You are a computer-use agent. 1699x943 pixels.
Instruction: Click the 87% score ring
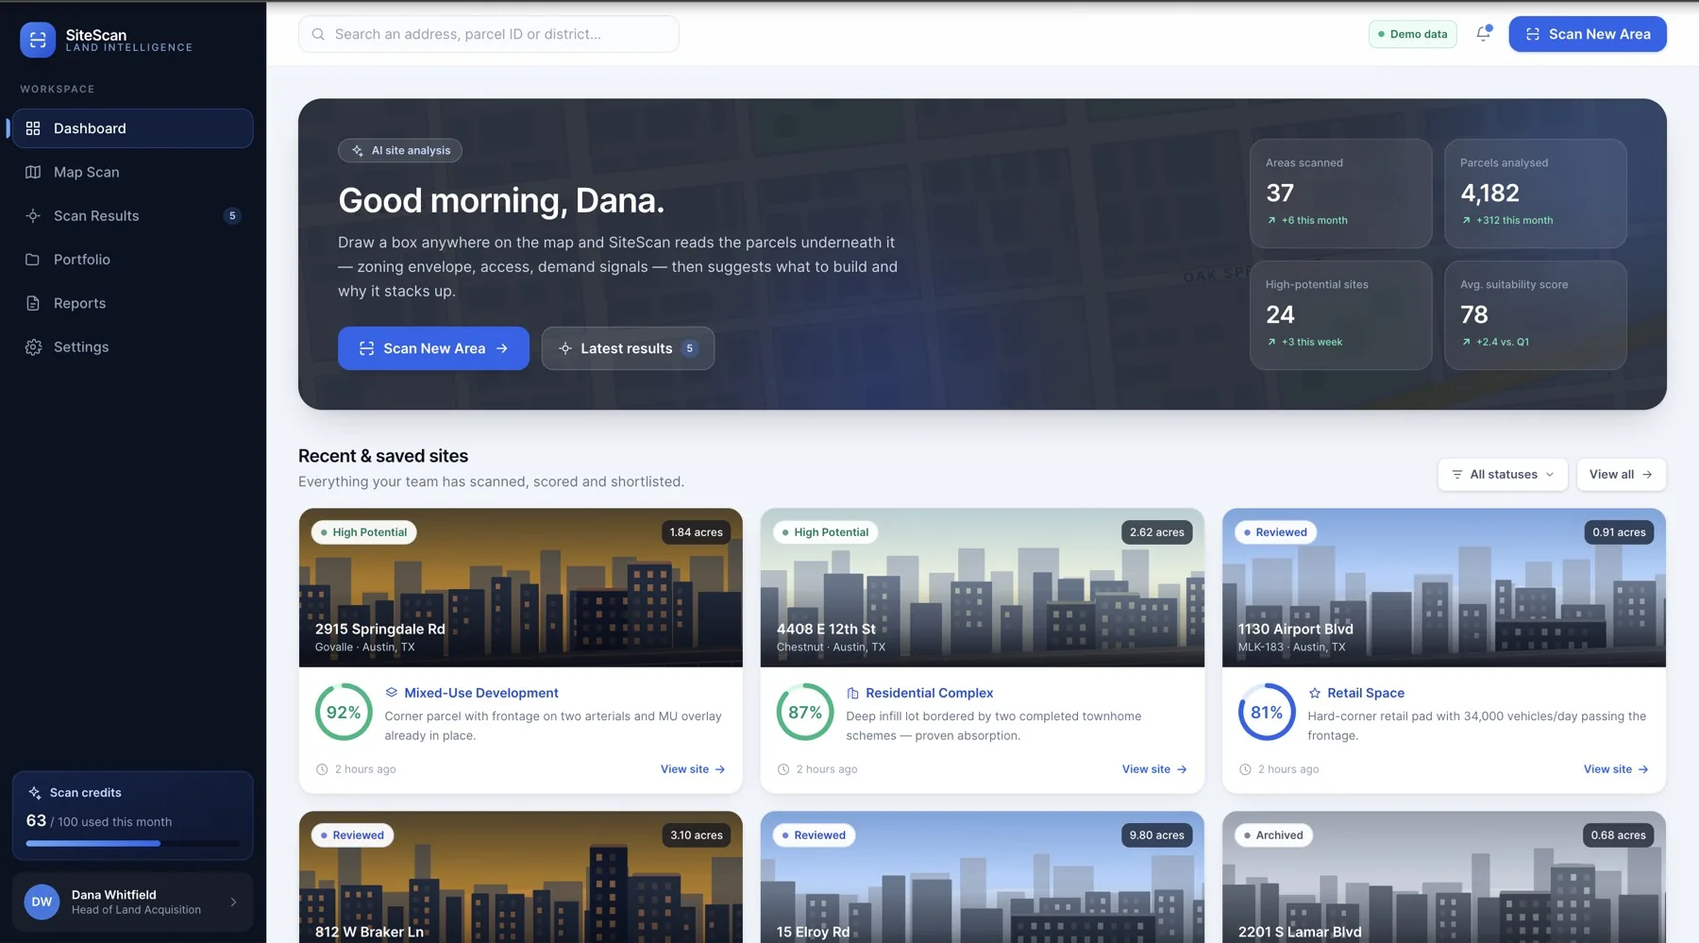(805, 713)
